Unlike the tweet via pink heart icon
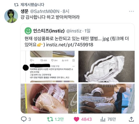This screenshot has width=139, height=124. point(76,119)
